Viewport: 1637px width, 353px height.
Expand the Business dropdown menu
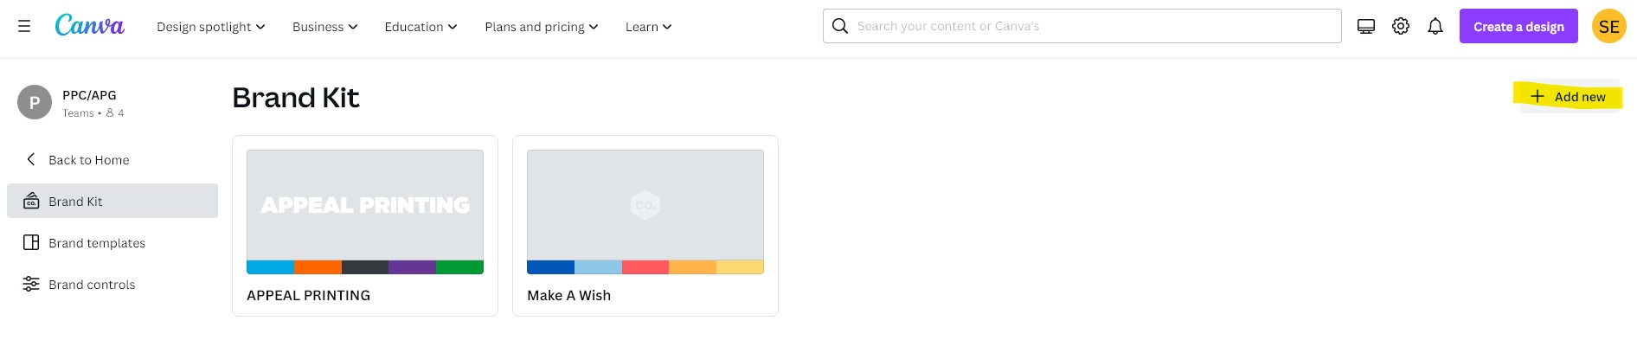(324, 27)
